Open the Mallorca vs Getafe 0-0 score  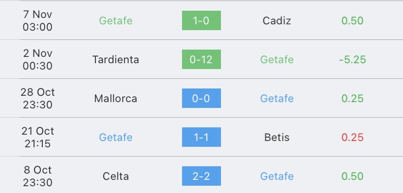point(201,98)
